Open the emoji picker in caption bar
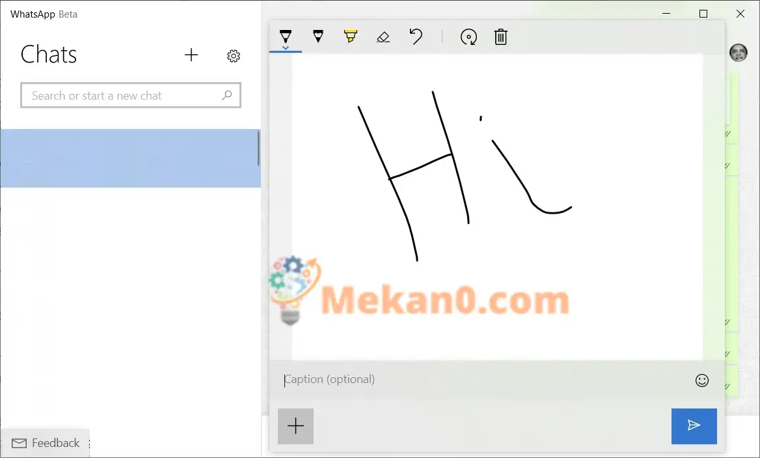This screenshot has width=760, height=458. click(x=702, y=380)
